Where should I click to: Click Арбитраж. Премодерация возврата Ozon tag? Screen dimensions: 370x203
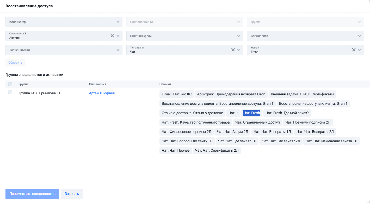[x=231, y=94]
